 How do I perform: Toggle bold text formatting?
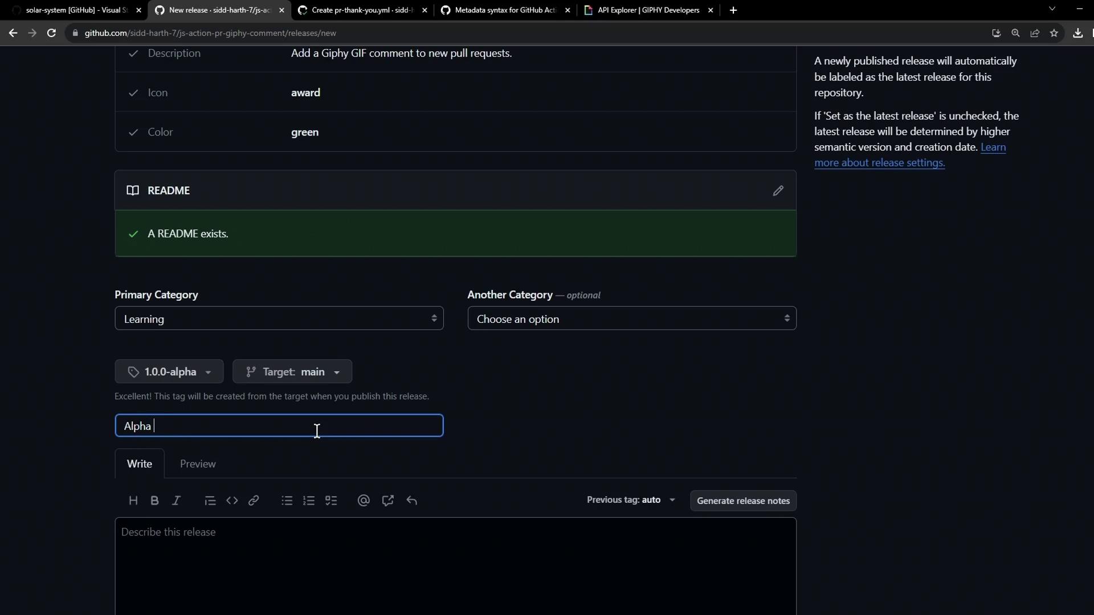[x=154, y=501]
